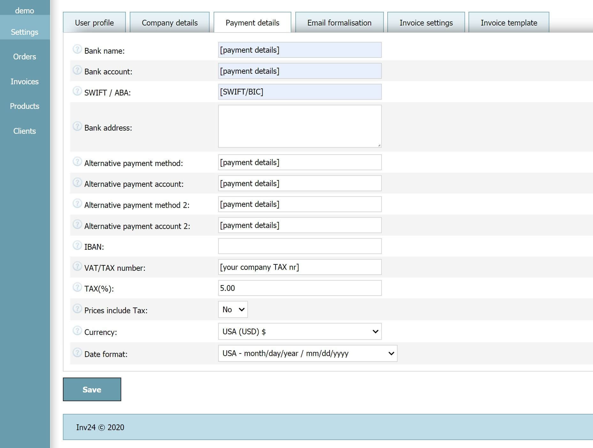Viewport: 593px width, 448px height.
Task: Open help for the IBAN field
Action: point(77,245)
